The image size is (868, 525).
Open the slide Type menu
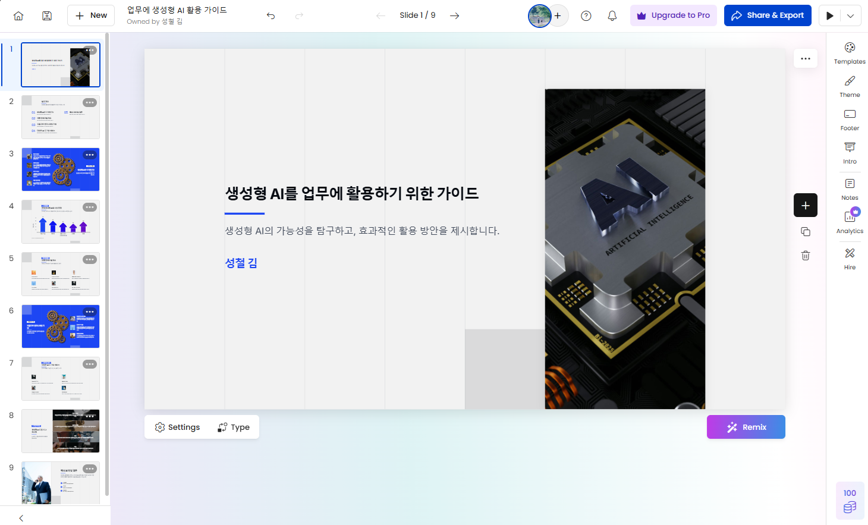[234, 427]
